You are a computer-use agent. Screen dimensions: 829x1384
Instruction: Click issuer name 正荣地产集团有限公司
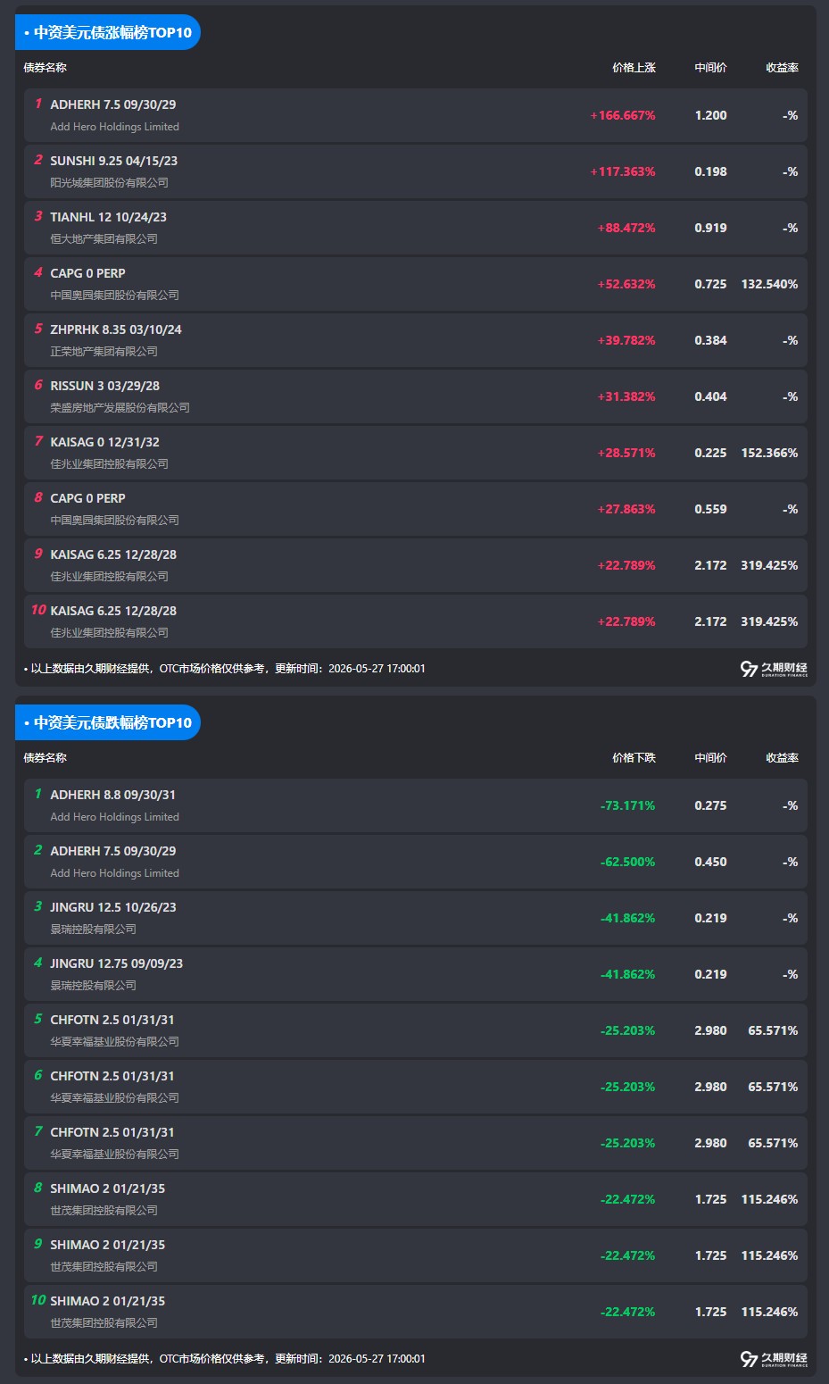104,352
